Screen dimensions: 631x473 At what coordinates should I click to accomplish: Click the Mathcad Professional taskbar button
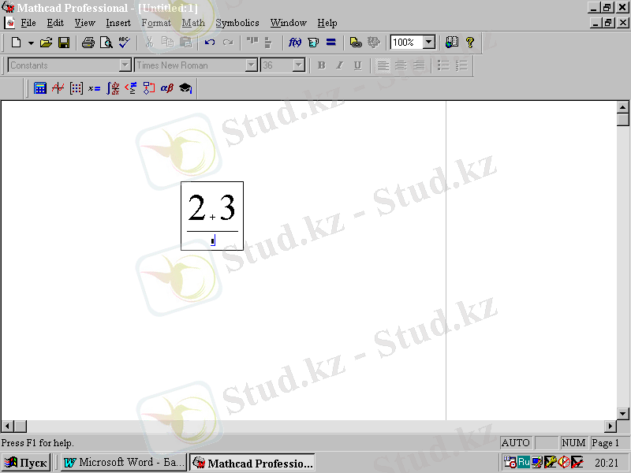(x=252, y=463)
